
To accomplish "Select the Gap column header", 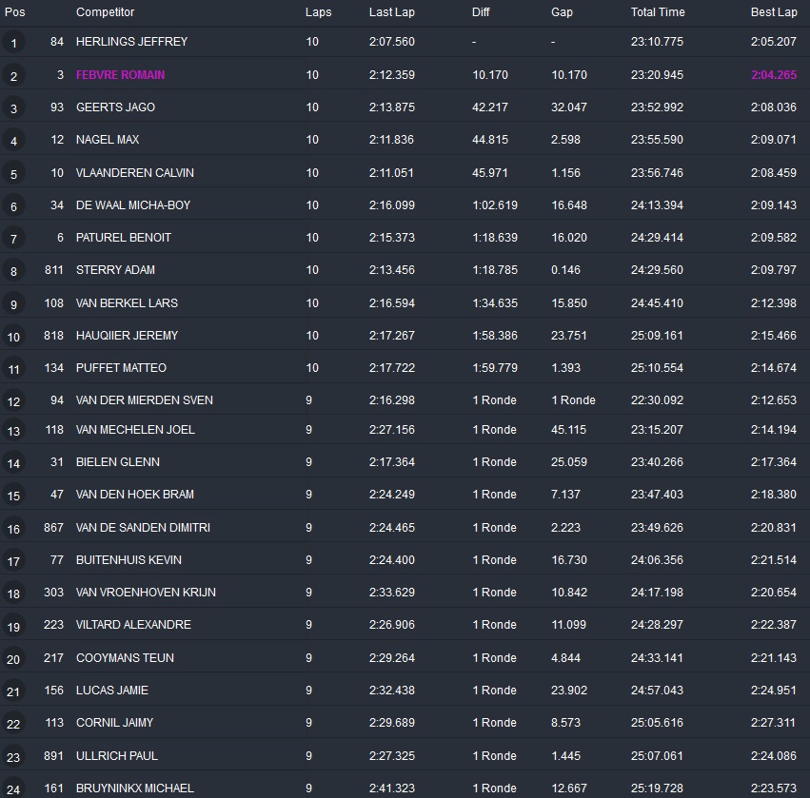I will point(562,12).
